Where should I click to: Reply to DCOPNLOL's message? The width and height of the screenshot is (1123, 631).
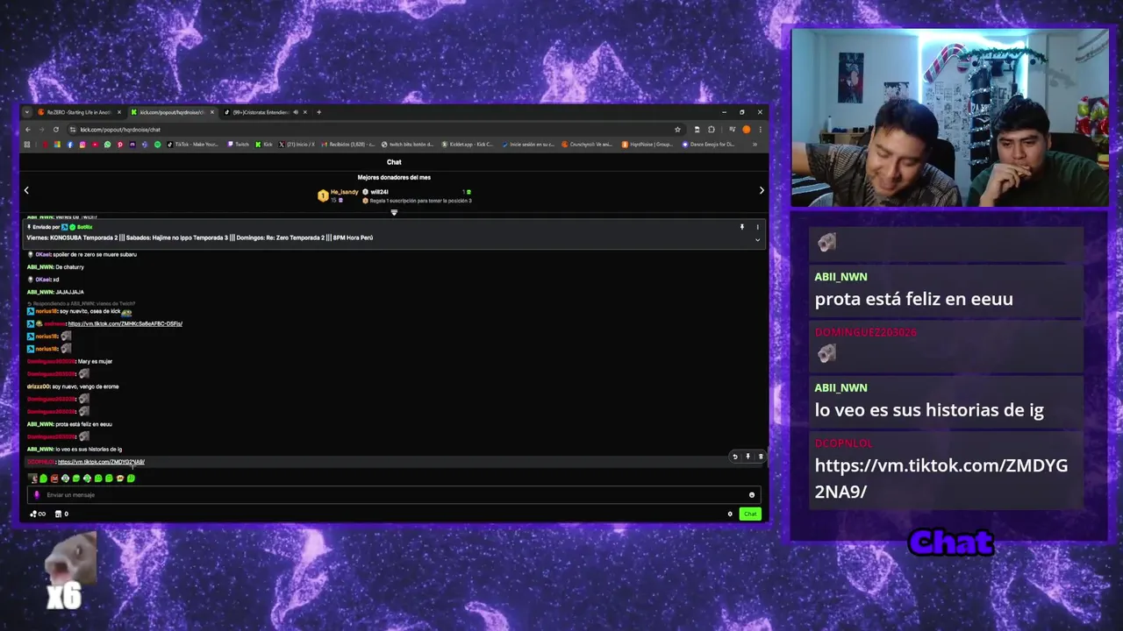(x=735, y=457)
